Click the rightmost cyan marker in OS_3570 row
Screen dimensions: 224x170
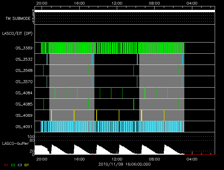(182, 81)
